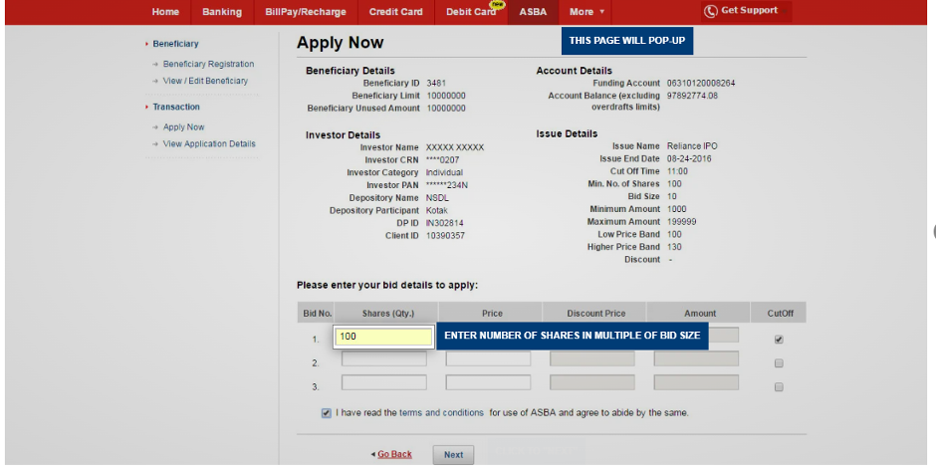Select the ASBA tab
Image resolution: width=937 pixels, height=472 pixels.
(x=533, y=12)
